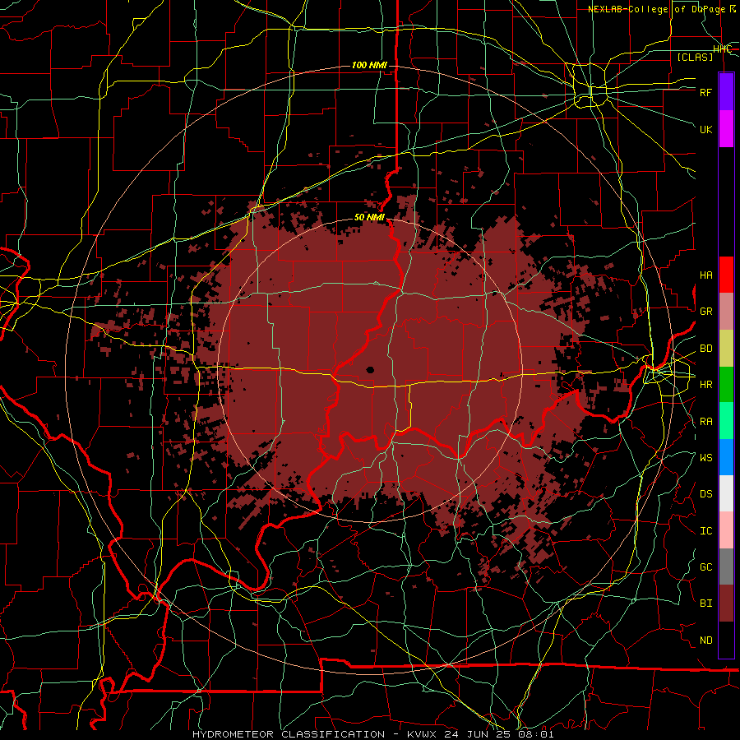Click the RA legend label
Screen dimensions: 740x740
pyautogui.click(x=705, y=422)
